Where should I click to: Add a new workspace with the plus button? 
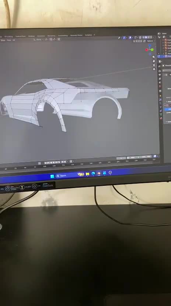click(x=94, y=35)
